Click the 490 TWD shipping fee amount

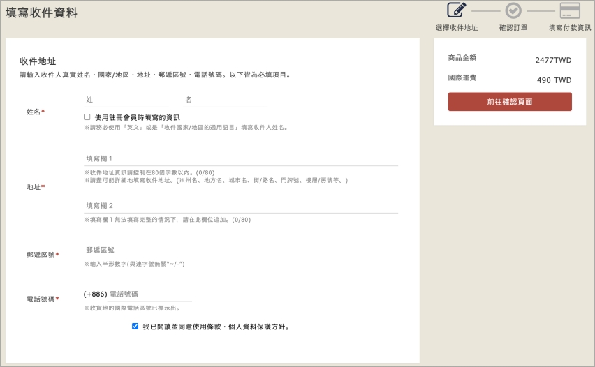(554, 80)
